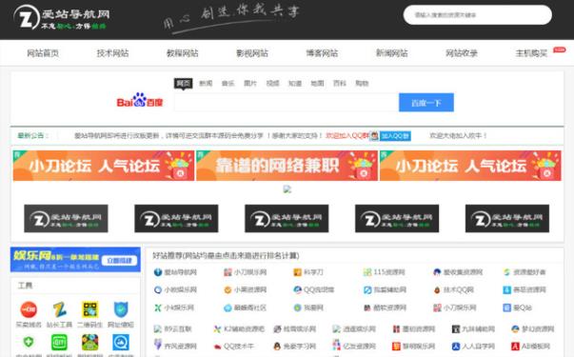574x357 pixels.
Task: Select the 视频 search tab
Action: click(273, 84)
